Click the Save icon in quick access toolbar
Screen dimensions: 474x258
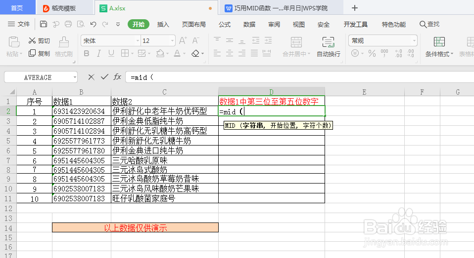coord(44,24)
